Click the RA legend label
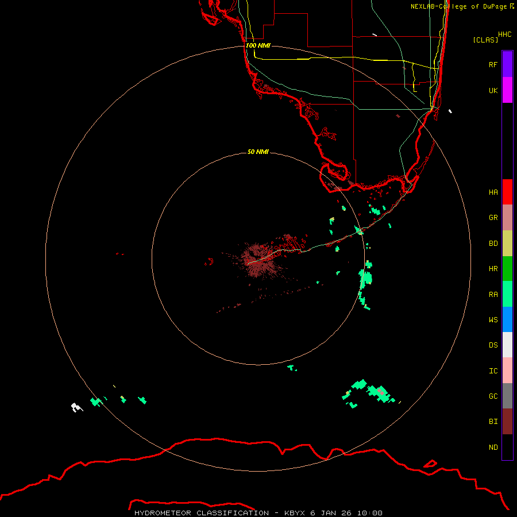Screen dimensions: 517x517 pos(493,295)
